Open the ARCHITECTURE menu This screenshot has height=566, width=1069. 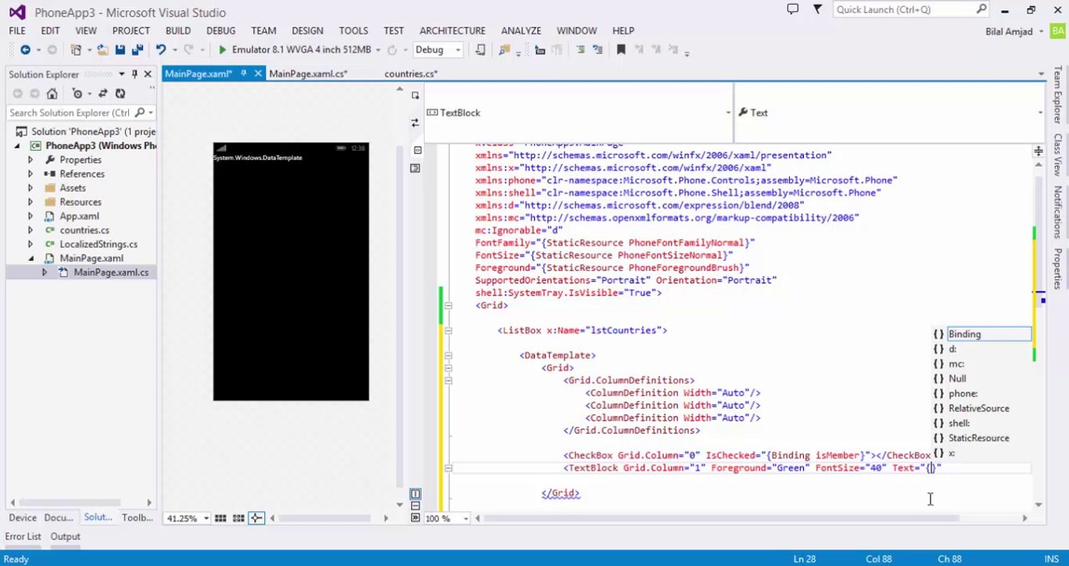point(452,31)
